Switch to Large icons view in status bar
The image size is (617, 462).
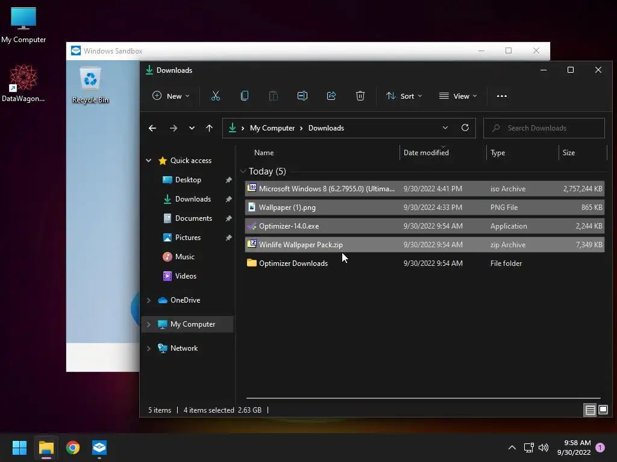tap(603, 410)
